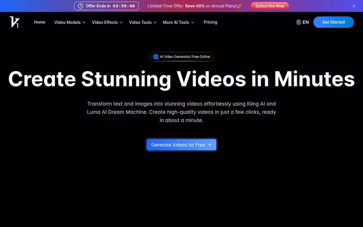Click the Offer Ends in countdown timer
The image size is (363, 227).
pos(106,6)
